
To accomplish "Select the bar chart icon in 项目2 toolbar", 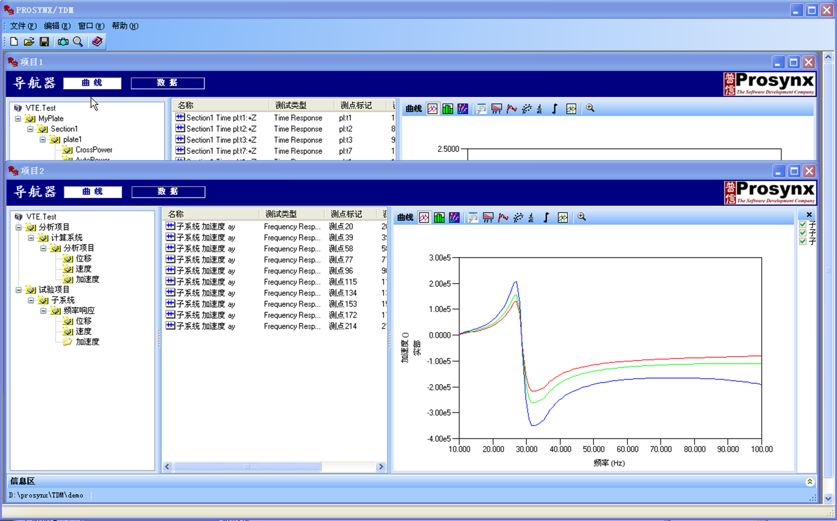I will [x=439, y=218].
